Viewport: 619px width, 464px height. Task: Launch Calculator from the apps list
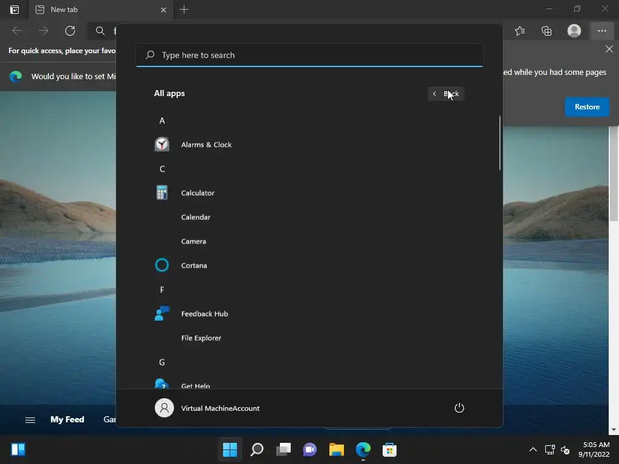198,193
